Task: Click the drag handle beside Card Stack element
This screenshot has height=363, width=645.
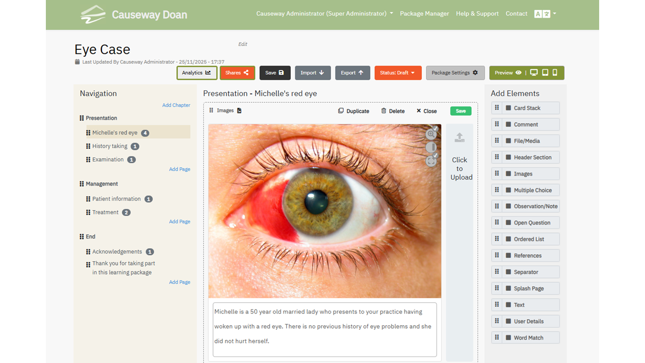Action: click(x=497, y=108)
